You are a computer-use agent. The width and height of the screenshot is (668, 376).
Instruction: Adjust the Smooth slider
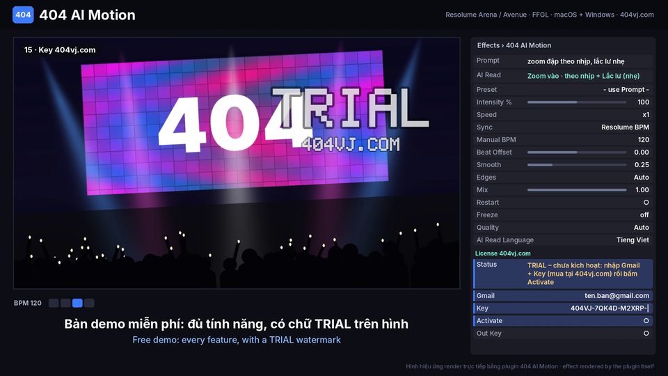coord(576,165)
